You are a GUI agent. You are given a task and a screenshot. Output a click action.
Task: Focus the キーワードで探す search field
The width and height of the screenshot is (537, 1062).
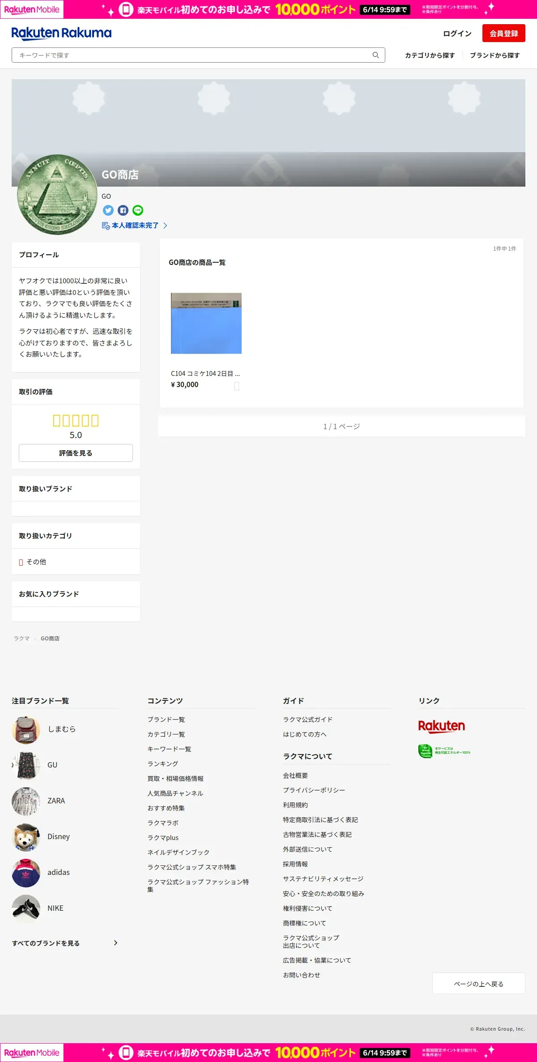point(198,55)
